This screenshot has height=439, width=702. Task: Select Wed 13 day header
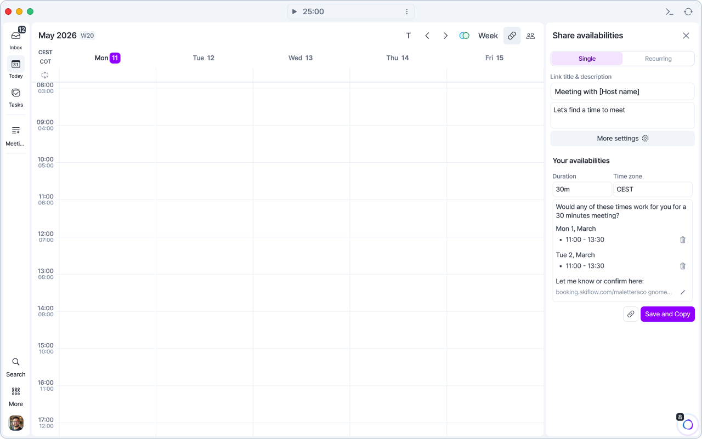coord(301,58)
